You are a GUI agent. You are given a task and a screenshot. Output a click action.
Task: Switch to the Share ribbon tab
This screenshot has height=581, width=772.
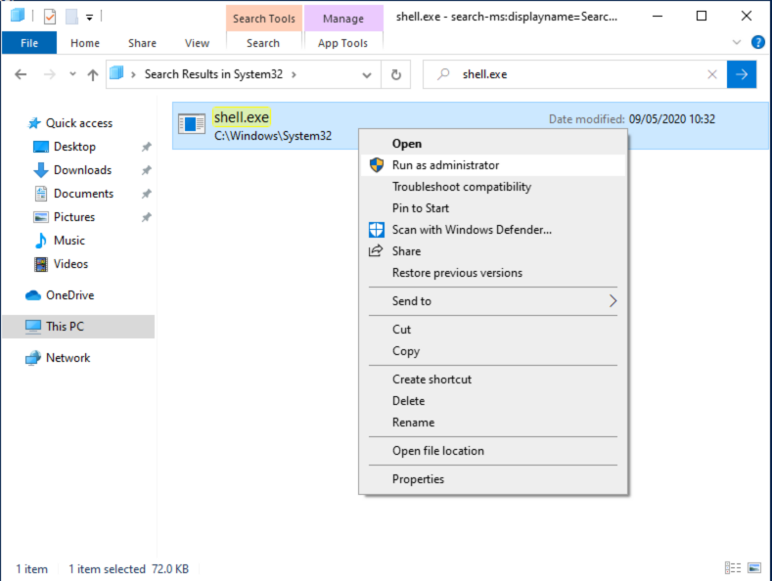click(142, 43)
